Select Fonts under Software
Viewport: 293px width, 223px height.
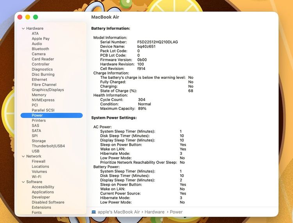click(37, 212)
